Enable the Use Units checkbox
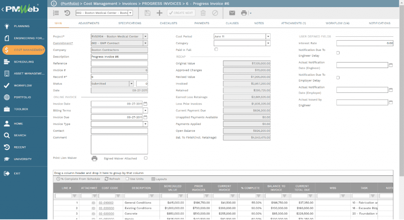404x220 pixels. [x=127, y=179]
